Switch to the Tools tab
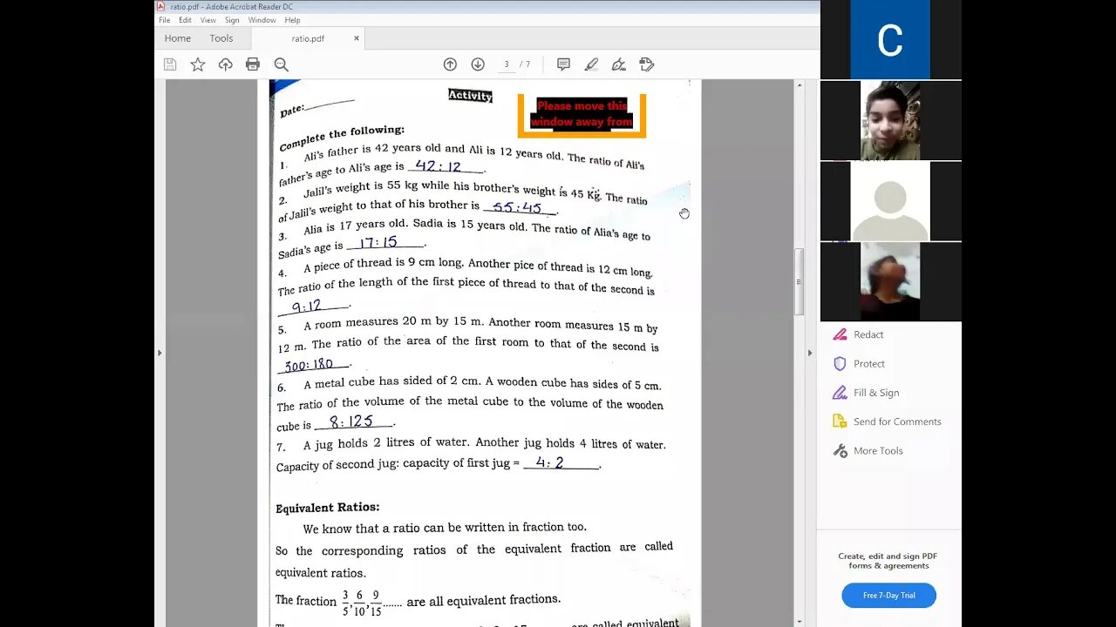This screenshot has height=627, width=1116. 221,38
